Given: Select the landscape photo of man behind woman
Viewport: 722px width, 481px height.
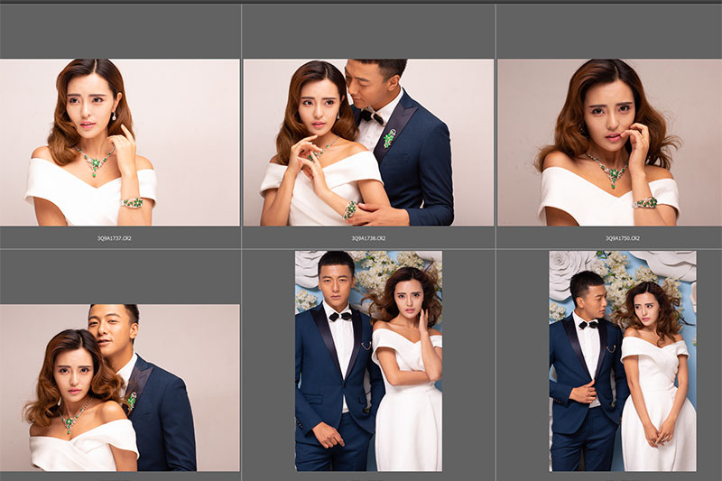Looking at the screenshot, I should (x=120, y=387).
